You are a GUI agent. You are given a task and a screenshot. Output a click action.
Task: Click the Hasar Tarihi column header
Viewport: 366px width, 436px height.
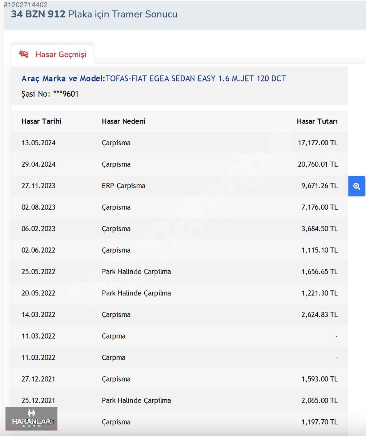pyautogui.click(x=41, y=121)
